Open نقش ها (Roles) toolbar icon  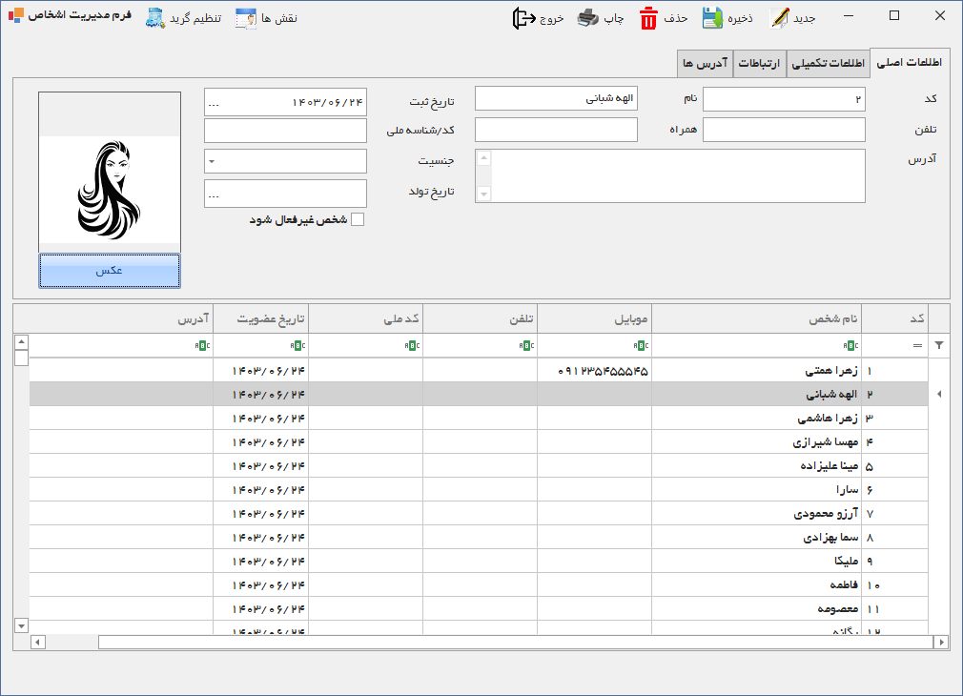(246, 18)
